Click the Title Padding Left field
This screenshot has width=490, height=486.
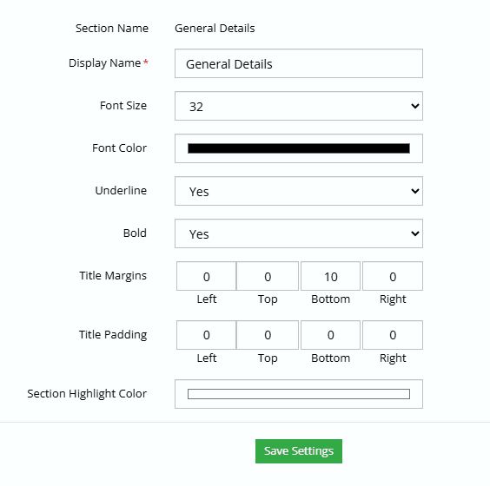206,335
